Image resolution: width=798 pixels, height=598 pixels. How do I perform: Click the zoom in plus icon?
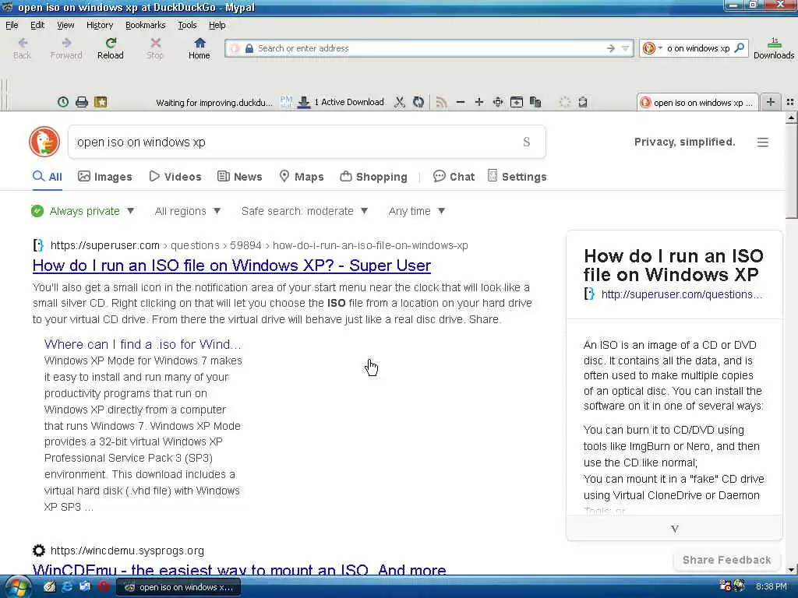[479, 102]
